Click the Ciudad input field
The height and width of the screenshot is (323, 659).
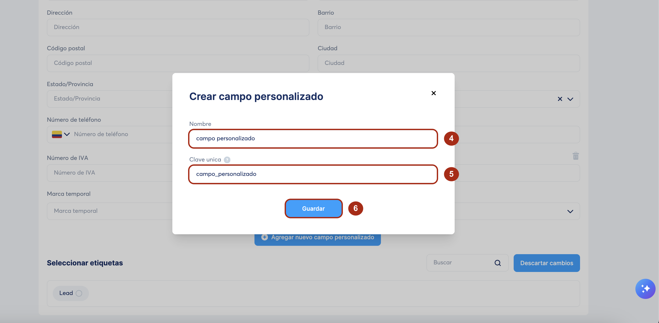click(448, 63)
